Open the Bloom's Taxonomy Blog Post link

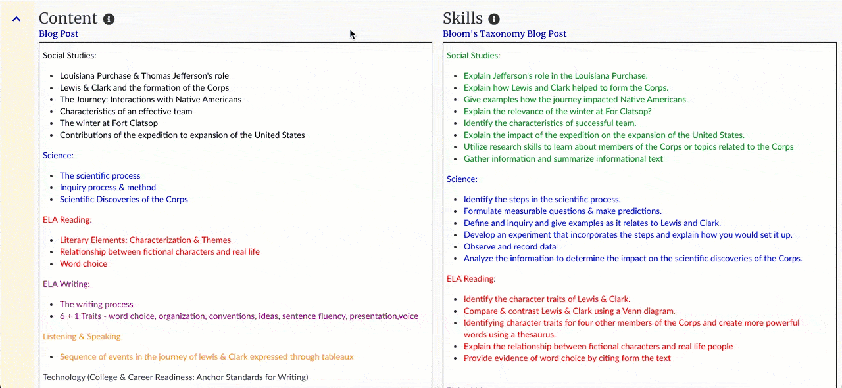click(505, 33)
